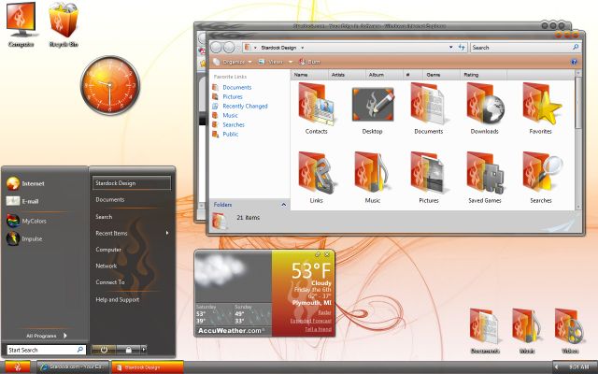Image resolution: width=598 pixels, height=374 pixels.
Task: Select Search in Start menu
Action: 104,216
